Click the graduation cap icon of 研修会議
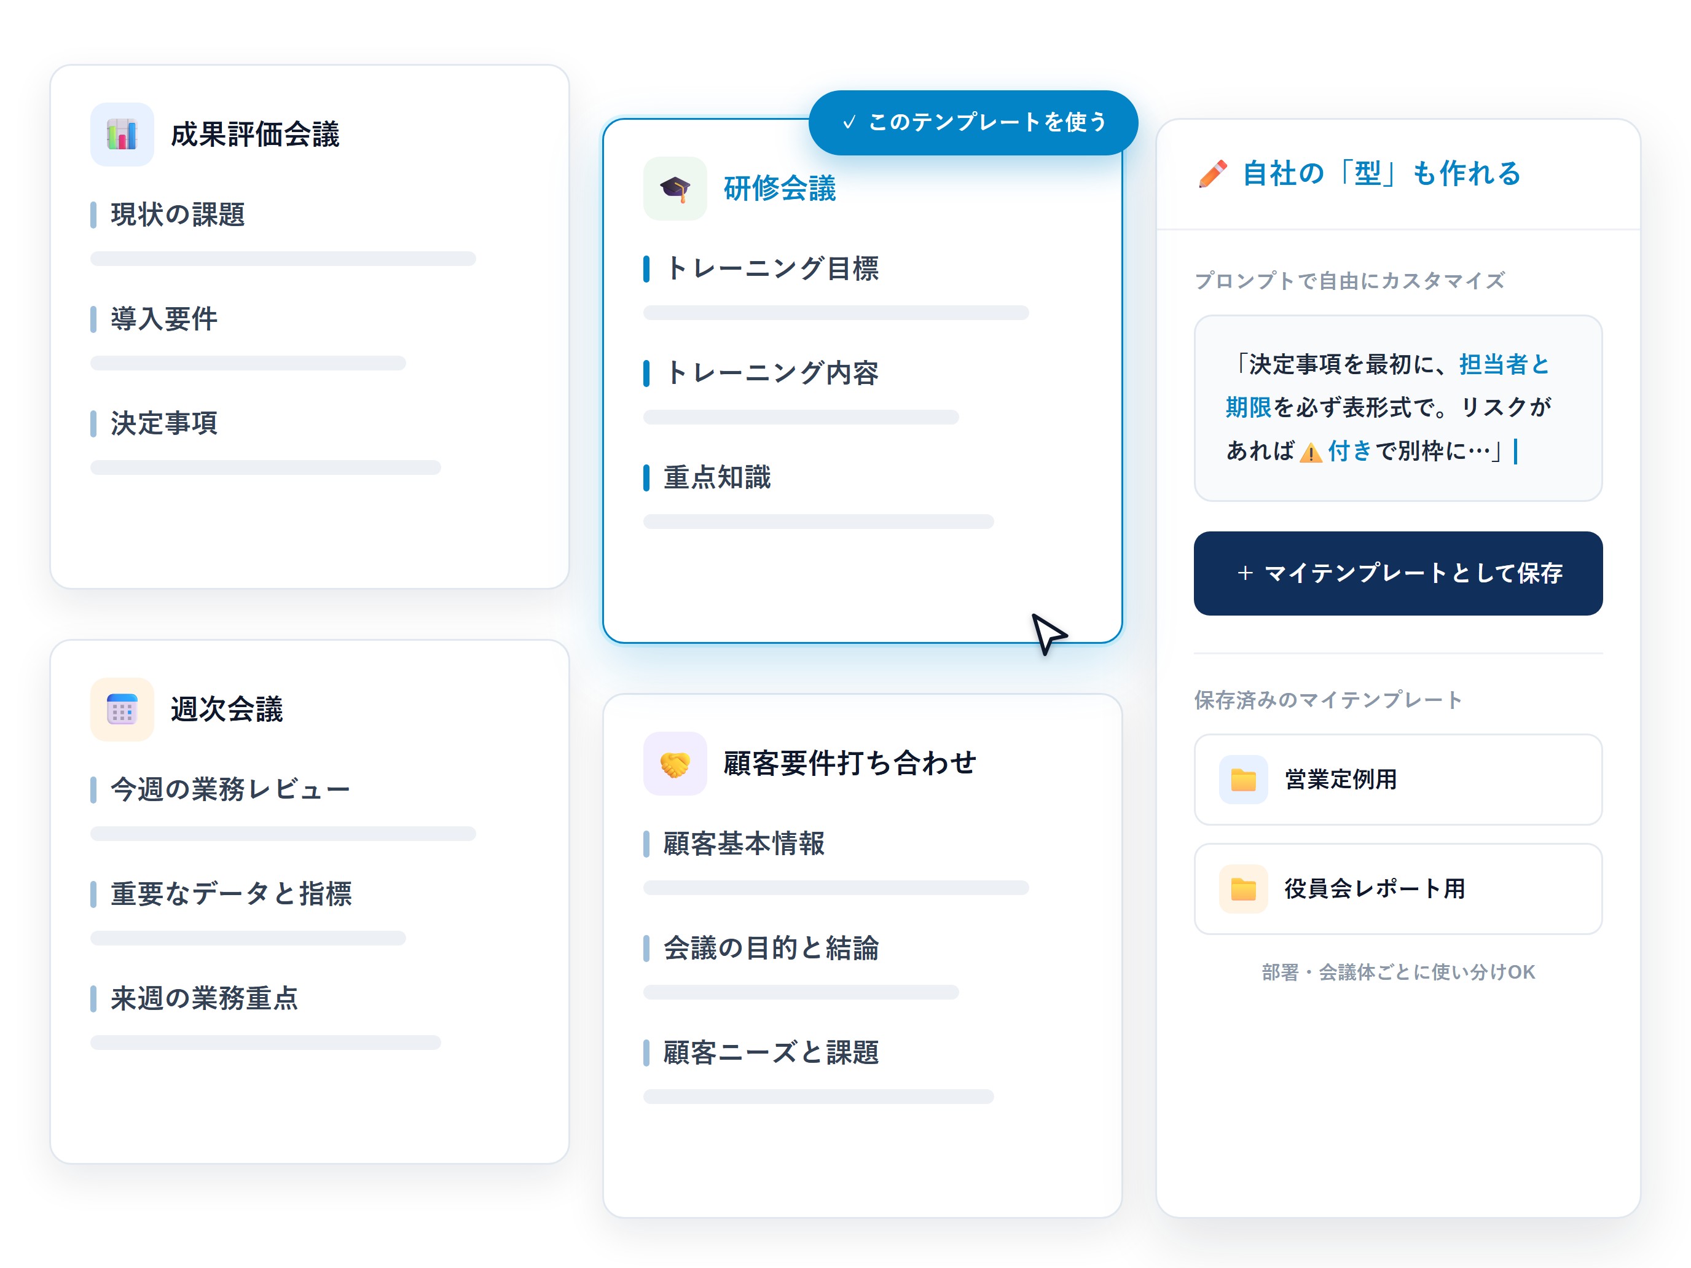Screen dimensions: 1691x1268 pos(675,188)
